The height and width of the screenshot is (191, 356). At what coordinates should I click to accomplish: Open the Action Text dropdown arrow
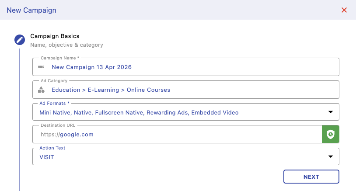coord(331,157)
